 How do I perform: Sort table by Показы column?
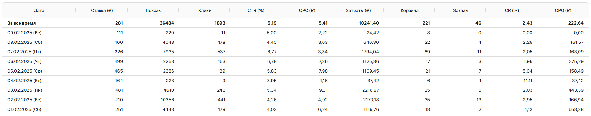coord(154,10)
